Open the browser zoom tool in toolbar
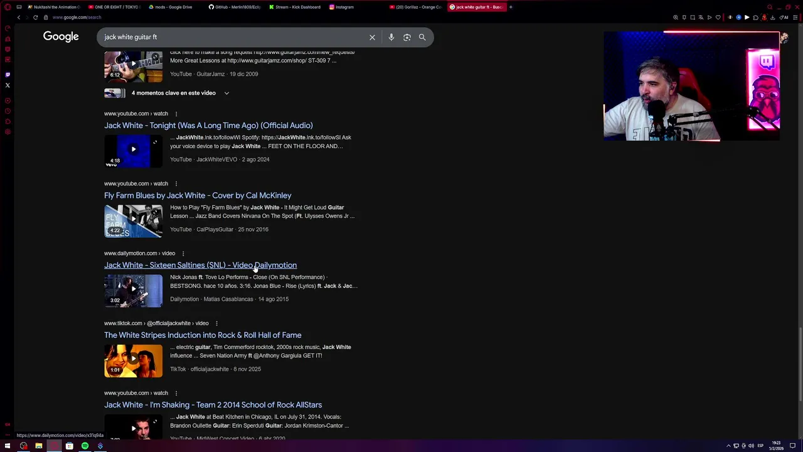 (676, 18)
